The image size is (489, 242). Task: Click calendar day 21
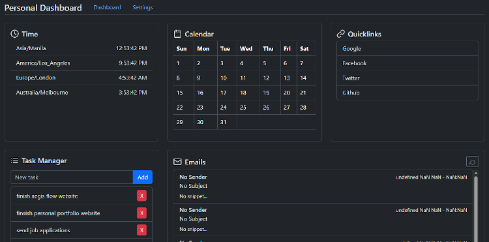coord(306,93)
